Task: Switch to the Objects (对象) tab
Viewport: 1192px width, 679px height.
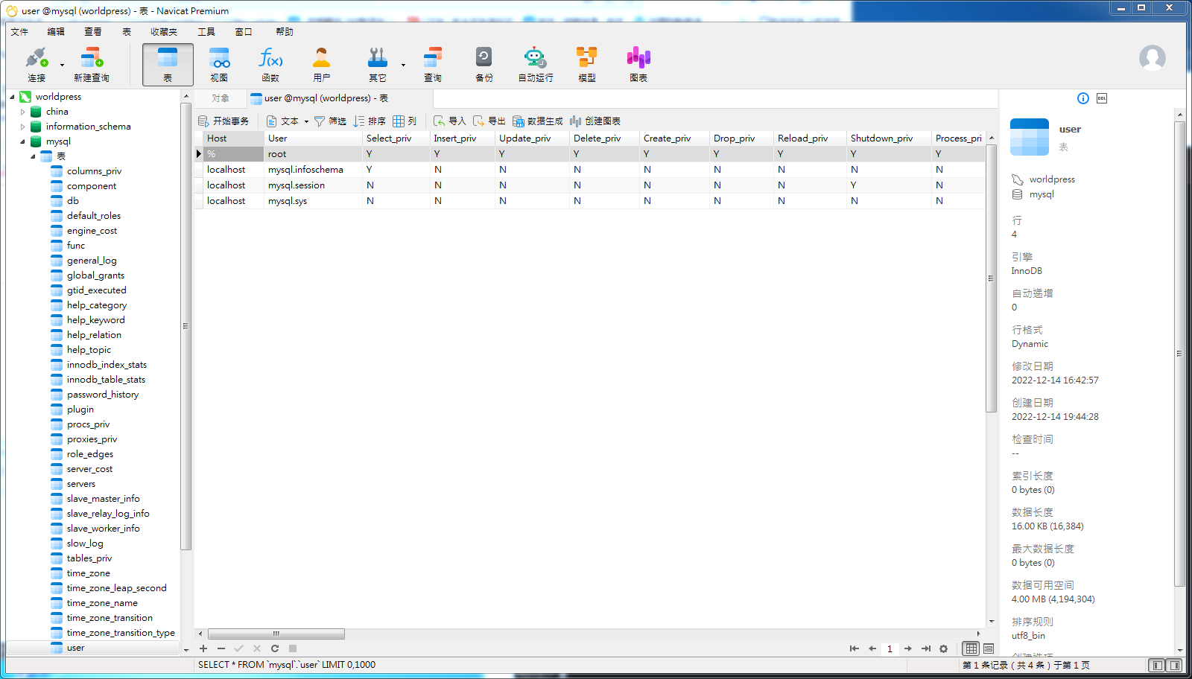Action: click(221, 98)
